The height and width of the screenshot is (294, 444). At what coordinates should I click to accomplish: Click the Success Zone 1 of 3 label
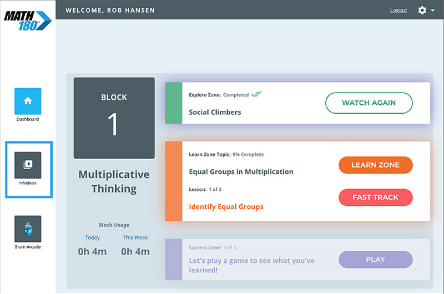coord(213,247)
